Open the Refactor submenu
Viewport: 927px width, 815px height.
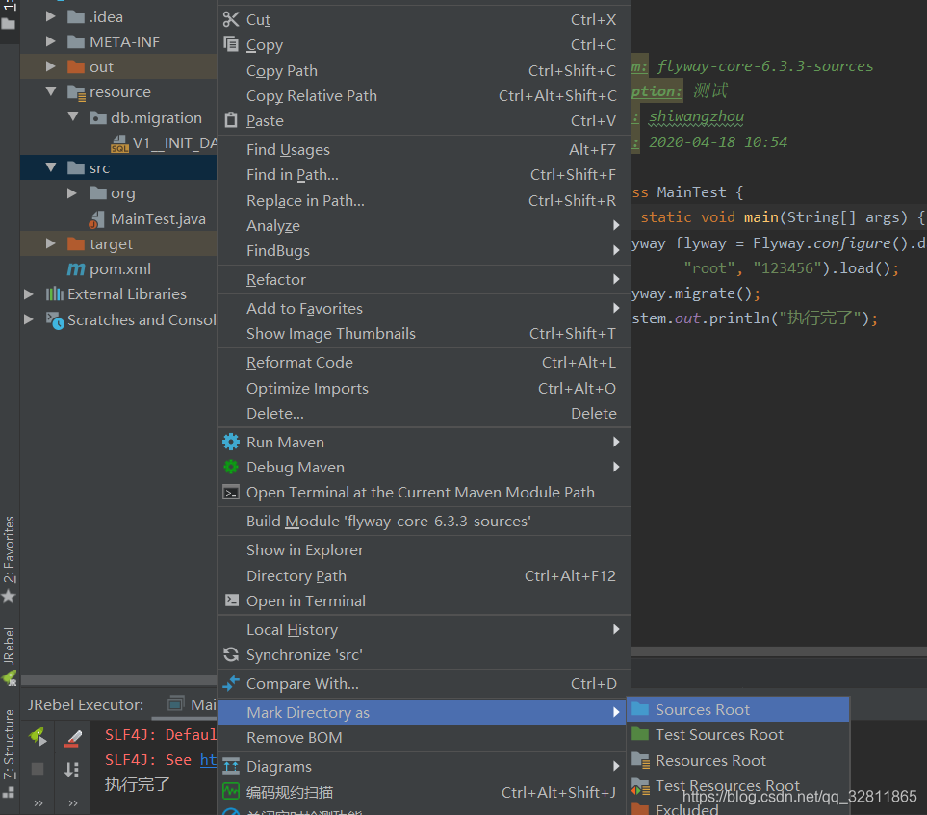point(424,280)
